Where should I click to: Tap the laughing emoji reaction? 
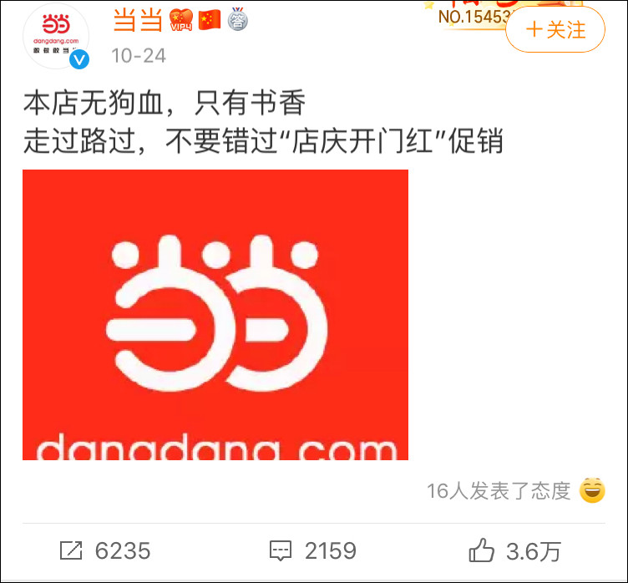[x=592, y=490]
